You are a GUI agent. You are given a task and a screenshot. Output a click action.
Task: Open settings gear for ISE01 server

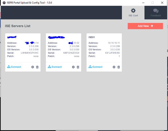coord(114,67)
